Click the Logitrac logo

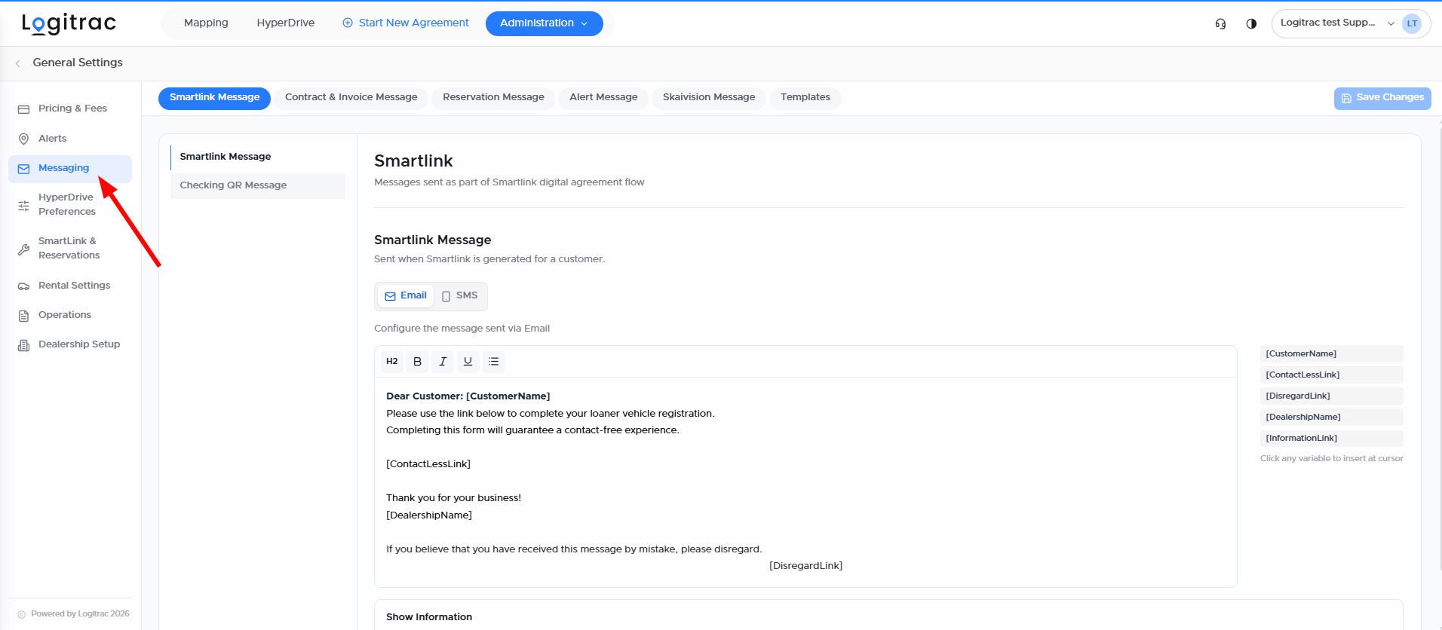[69, 23]
